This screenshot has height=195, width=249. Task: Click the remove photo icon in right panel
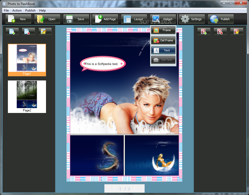click(220, 31)
